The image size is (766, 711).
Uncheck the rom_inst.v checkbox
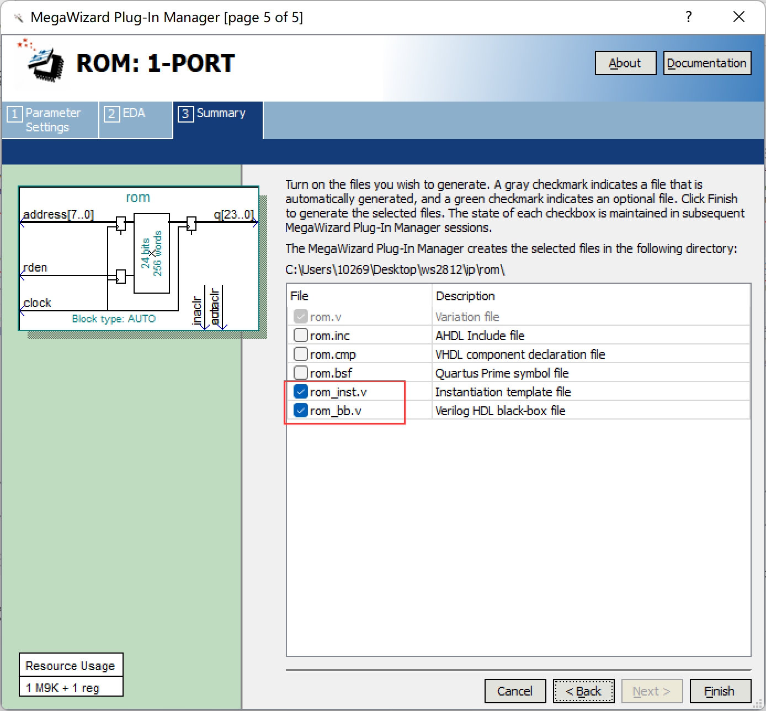(x=301, y=391)
